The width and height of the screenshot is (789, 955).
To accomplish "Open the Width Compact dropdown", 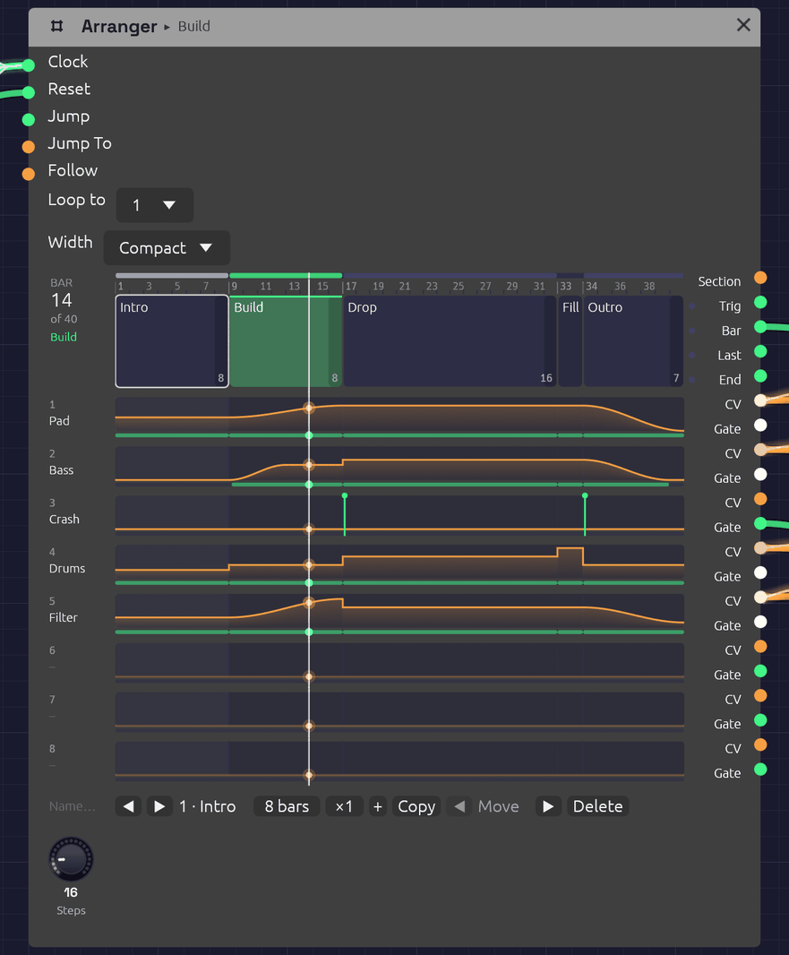I will (167, 248).
